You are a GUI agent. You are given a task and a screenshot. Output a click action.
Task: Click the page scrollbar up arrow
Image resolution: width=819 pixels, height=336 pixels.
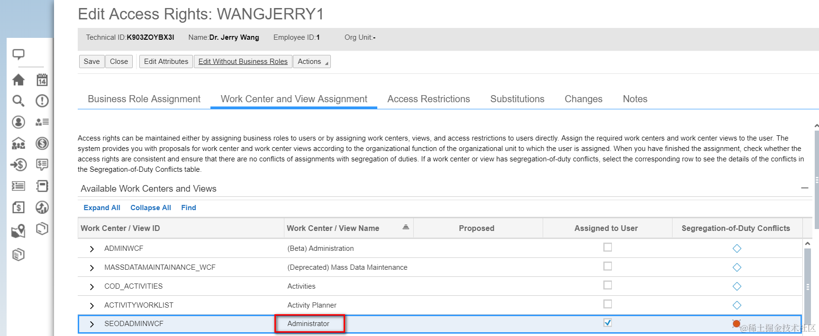pyautogui.click(x=816, y=126)
